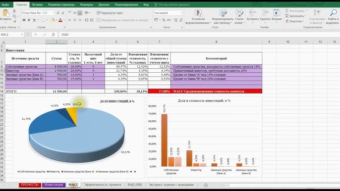This screenshot has width=340, height=191.
Task: Click the Copy icon
Action: coord(14,16)
